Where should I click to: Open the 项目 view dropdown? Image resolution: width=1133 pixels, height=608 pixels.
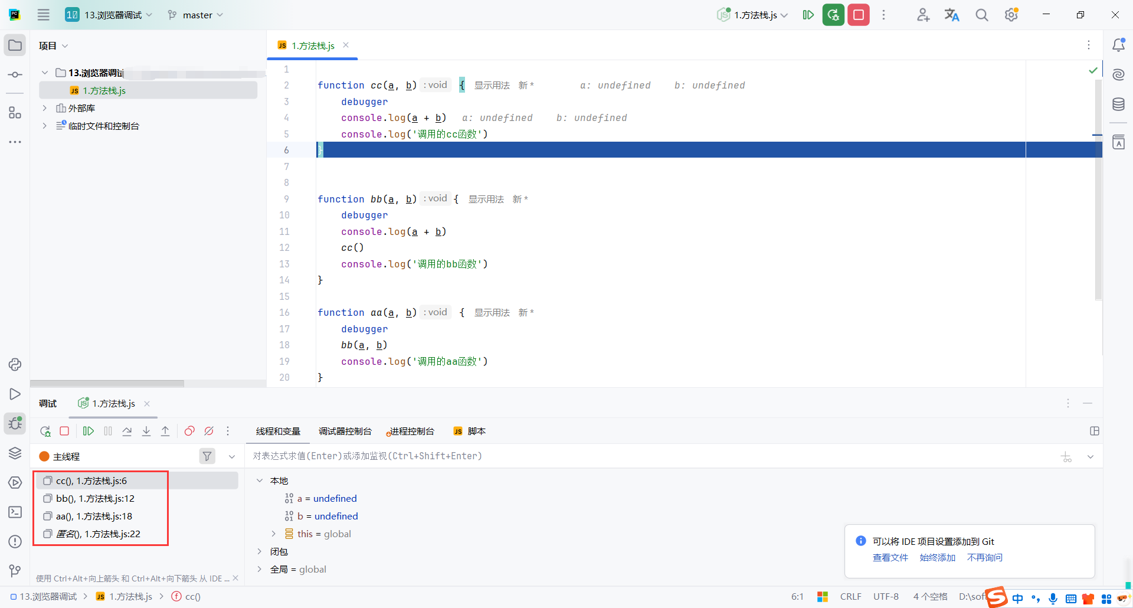[x=54, y=45]
